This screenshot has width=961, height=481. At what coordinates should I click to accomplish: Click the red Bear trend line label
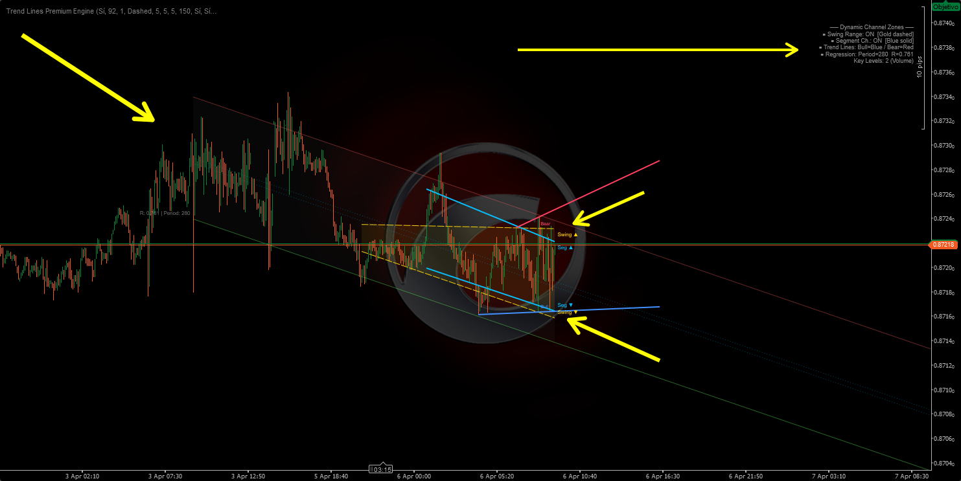[545, 224]
